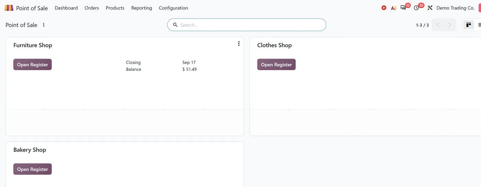The width and height of the screenshot is (481, 187).
Task: Click the balance value $ 51.49
Action: [x=190, y=69]
